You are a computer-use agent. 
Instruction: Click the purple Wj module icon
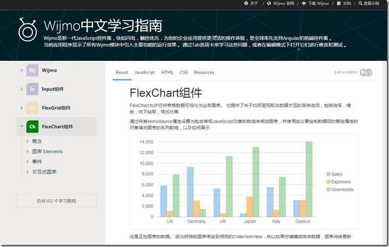[32, 70]
